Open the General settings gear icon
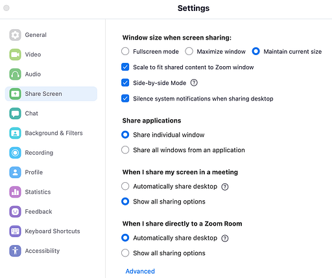The width and height of the screenshot is (332, 278). click(15, 35)
